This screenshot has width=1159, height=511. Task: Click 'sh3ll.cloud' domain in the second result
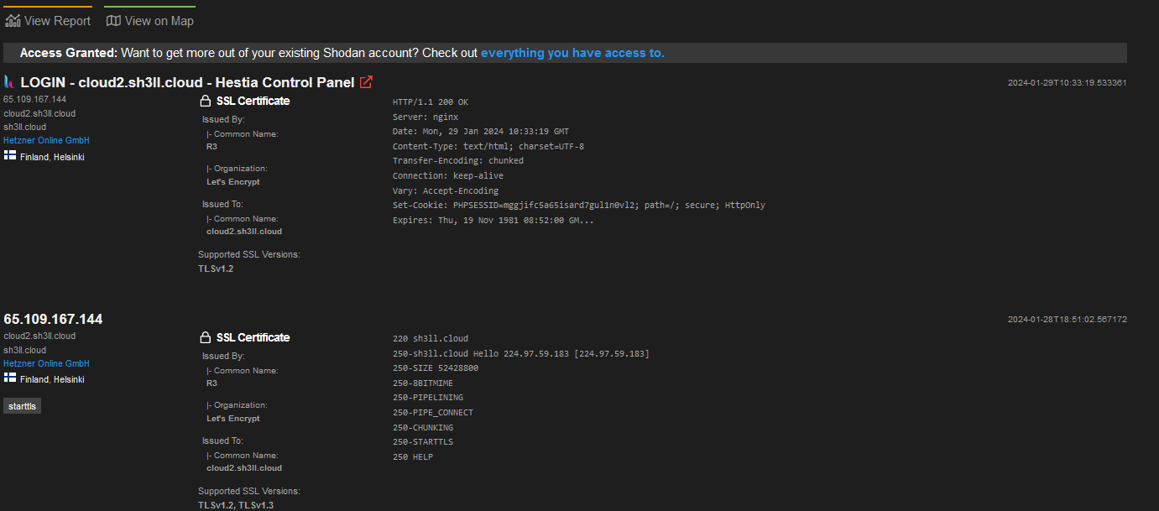pos(25,350)
